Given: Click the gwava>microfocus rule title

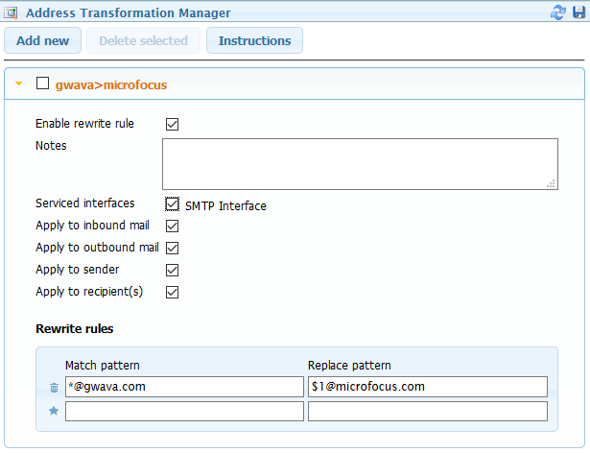Looking at the screenshot, I should tap(111, 84).
